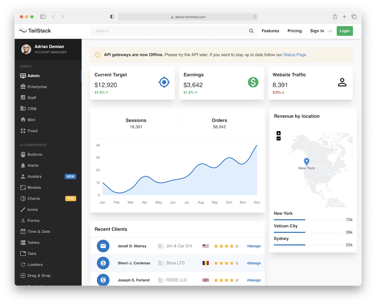Select the Loaders sidebar item
Viewport: 376px width, 305px height.
click(34, 265)
